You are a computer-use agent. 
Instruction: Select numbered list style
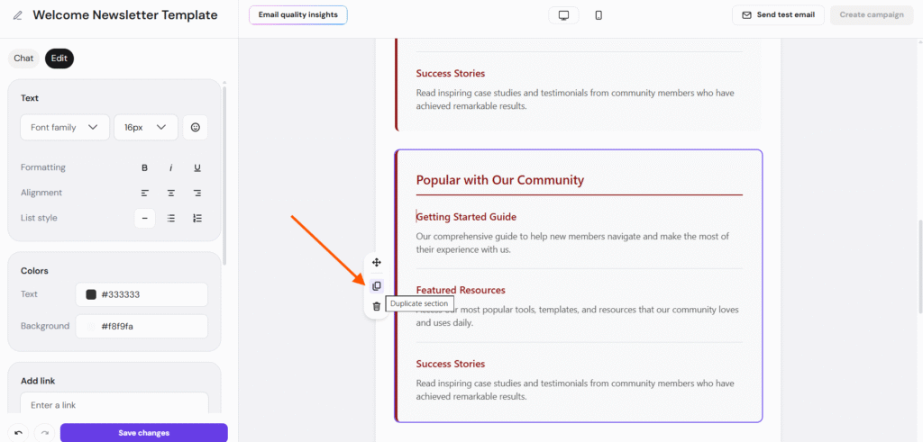point(197,218)
